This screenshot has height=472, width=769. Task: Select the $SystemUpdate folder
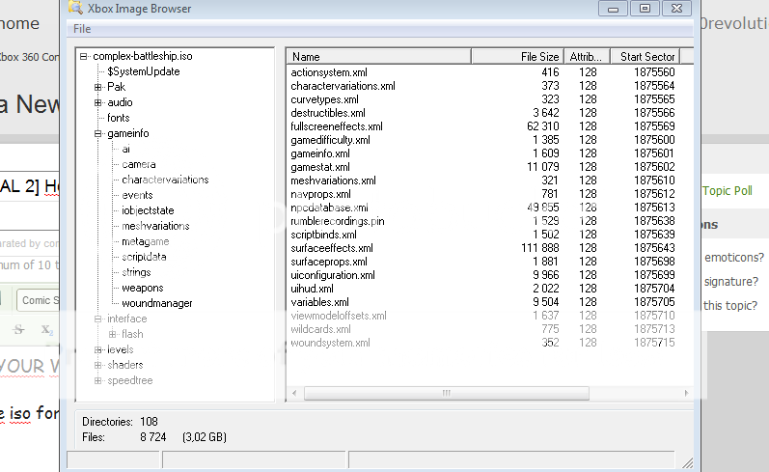click(143, 71)
